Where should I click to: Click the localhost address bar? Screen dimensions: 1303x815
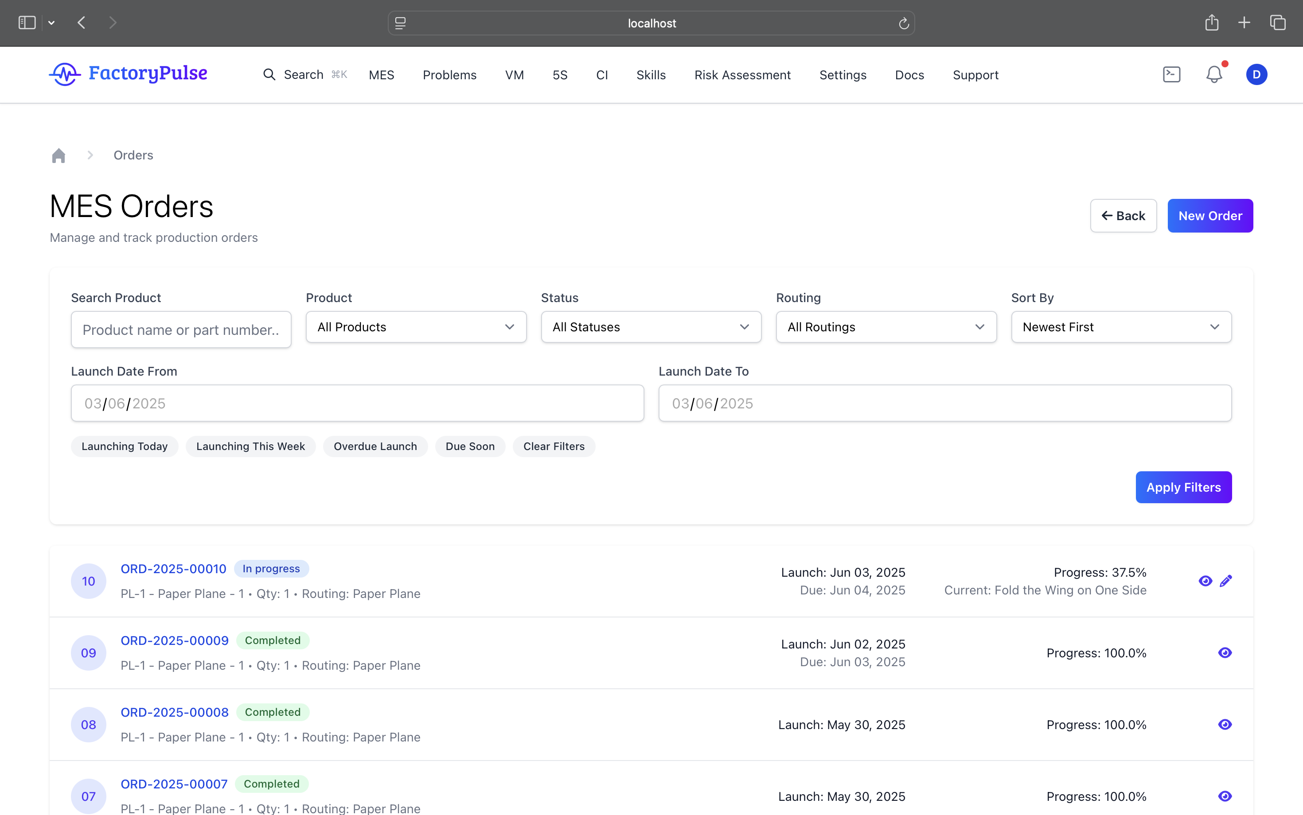pyautogui.click(x=651, y=23)
